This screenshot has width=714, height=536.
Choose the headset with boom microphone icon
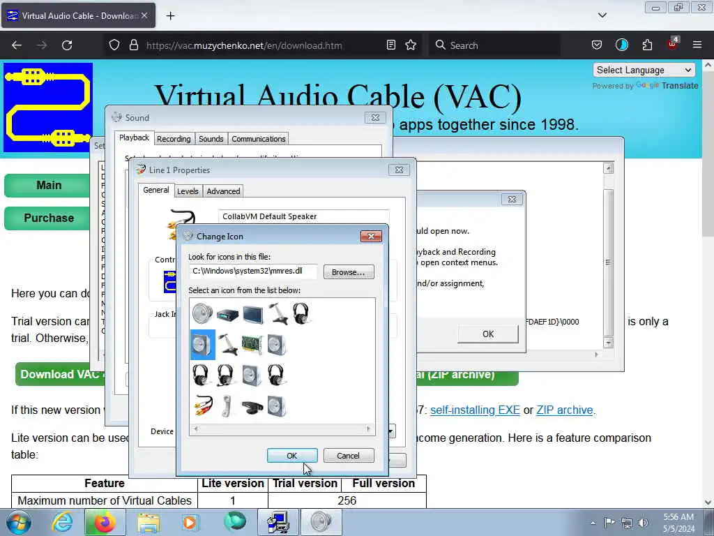(x=226, y=375)
